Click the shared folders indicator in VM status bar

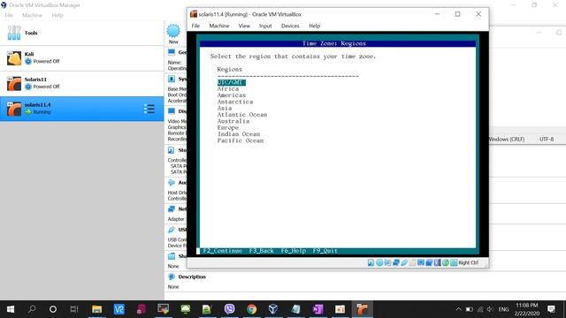(413, 262)
